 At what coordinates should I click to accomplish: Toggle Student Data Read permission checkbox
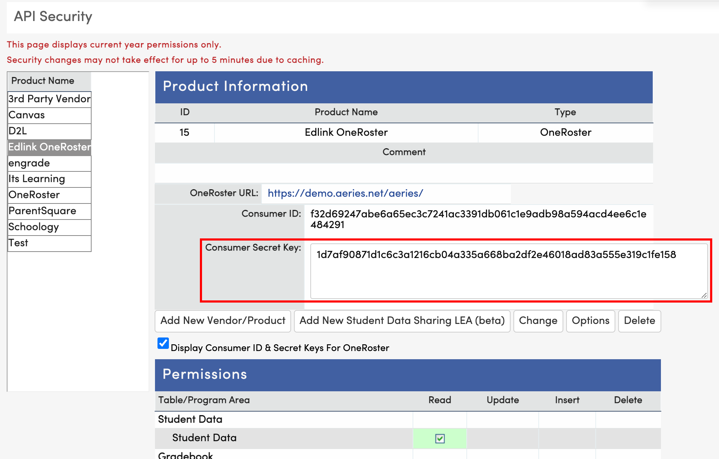440,438
